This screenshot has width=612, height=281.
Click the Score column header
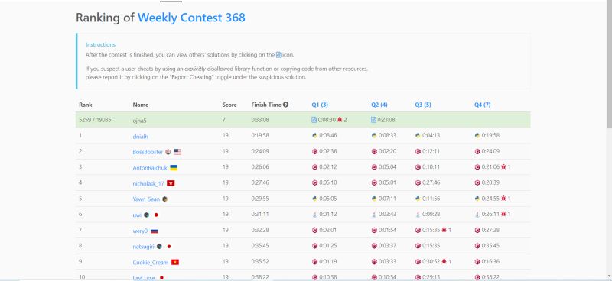tap(229, 105)
